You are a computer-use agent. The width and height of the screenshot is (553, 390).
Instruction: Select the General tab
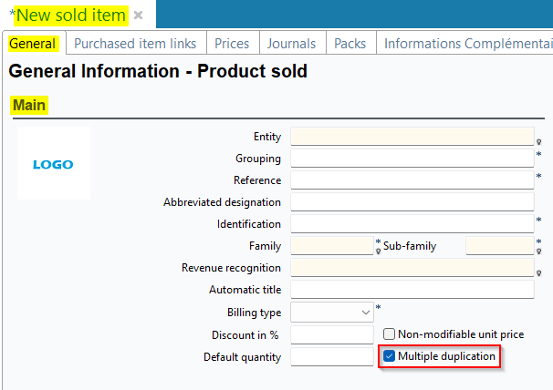33,44
